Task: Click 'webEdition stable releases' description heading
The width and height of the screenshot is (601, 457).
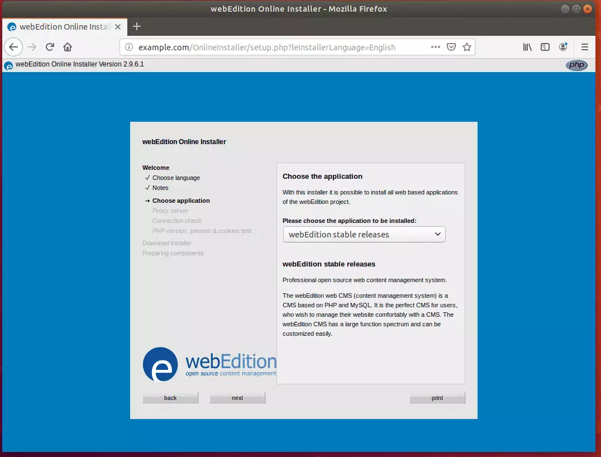Action: click(329, 264)
